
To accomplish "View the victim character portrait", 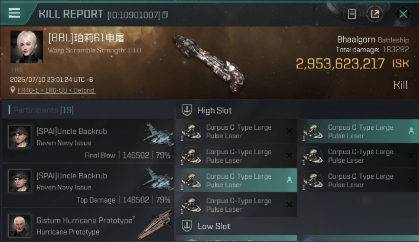I will click(x=26, y=47).
